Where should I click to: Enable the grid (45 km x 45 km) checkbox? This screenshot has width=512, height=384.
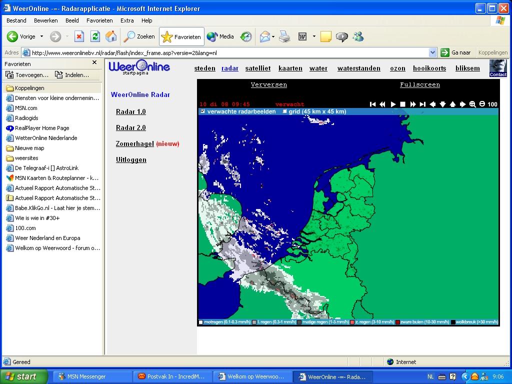coord(284,111)
